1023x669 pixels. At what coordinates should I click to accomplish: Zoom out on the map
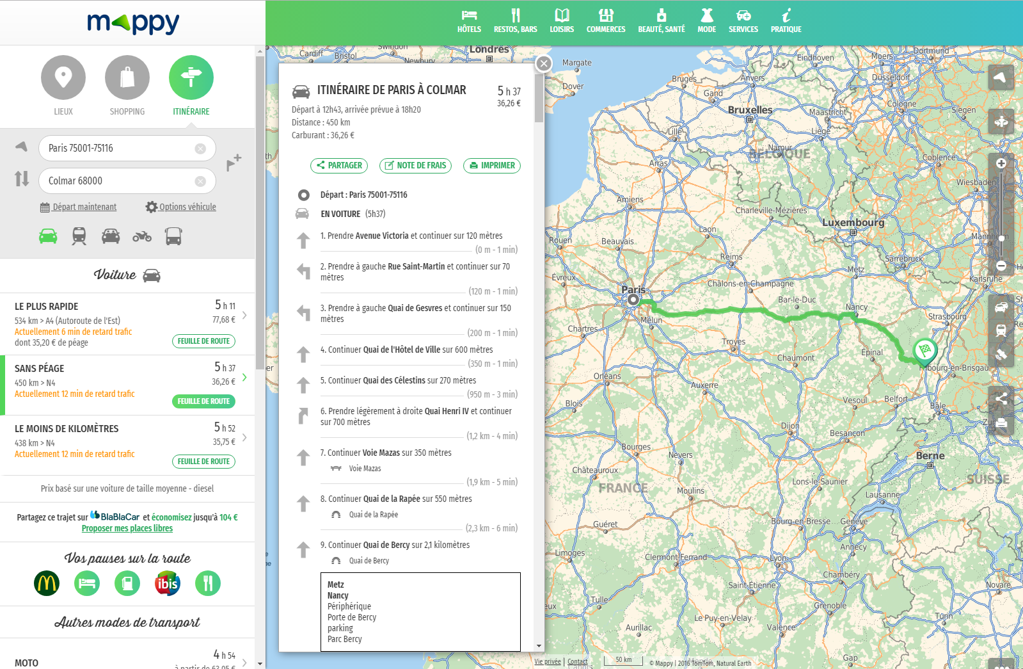[1001, 266]
